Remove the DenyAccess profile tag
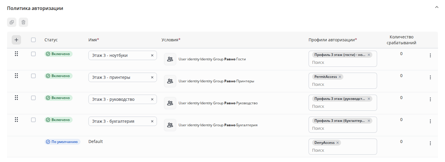445x162 pixels. 338,143
